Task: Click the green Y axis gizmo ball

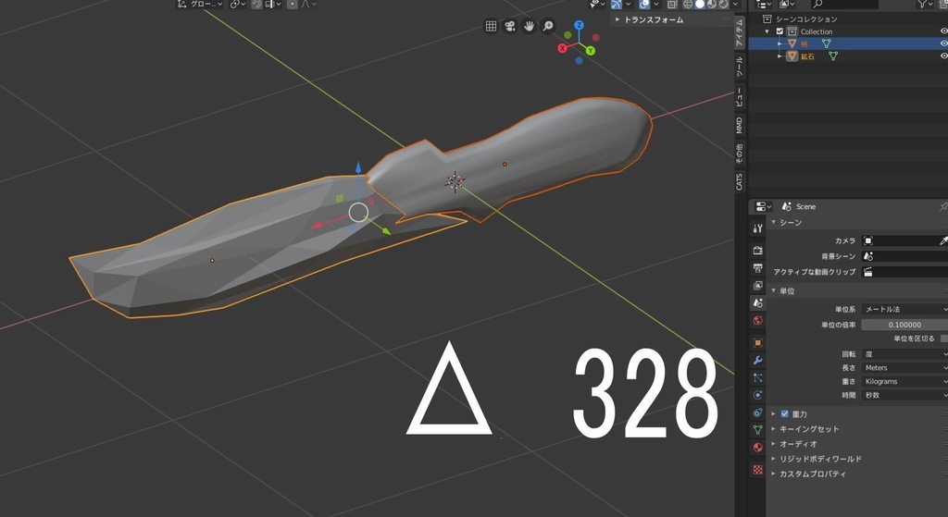Action: tap(590, 51)
